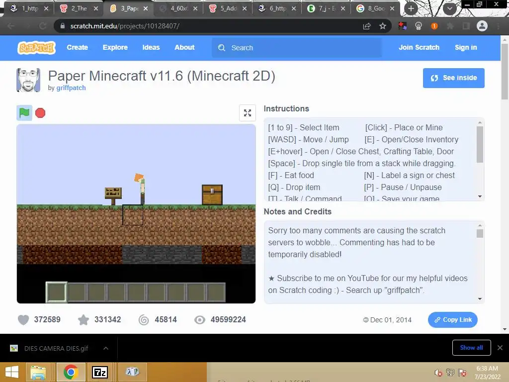Click the views eye icon

click(200, 320)
